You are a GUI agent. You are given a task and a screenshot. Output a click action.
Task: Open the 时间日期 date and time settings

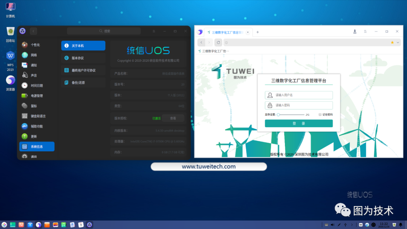click(37, 85)
